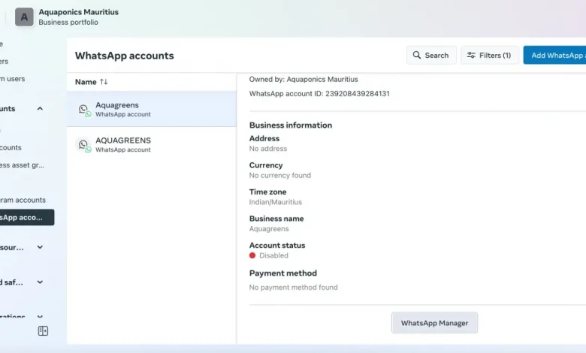The image size is (586, 353).
Task: Click the magnifier icon in Search
Action: 417,56
